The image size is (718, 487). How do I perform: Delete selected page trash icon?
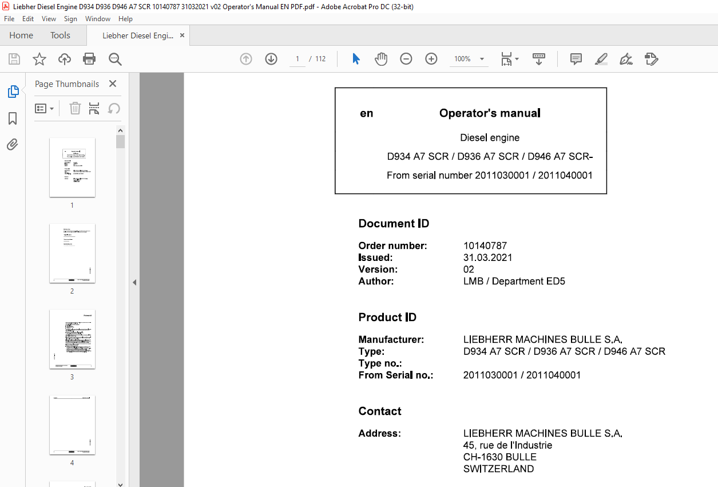(x=75, y=108)
